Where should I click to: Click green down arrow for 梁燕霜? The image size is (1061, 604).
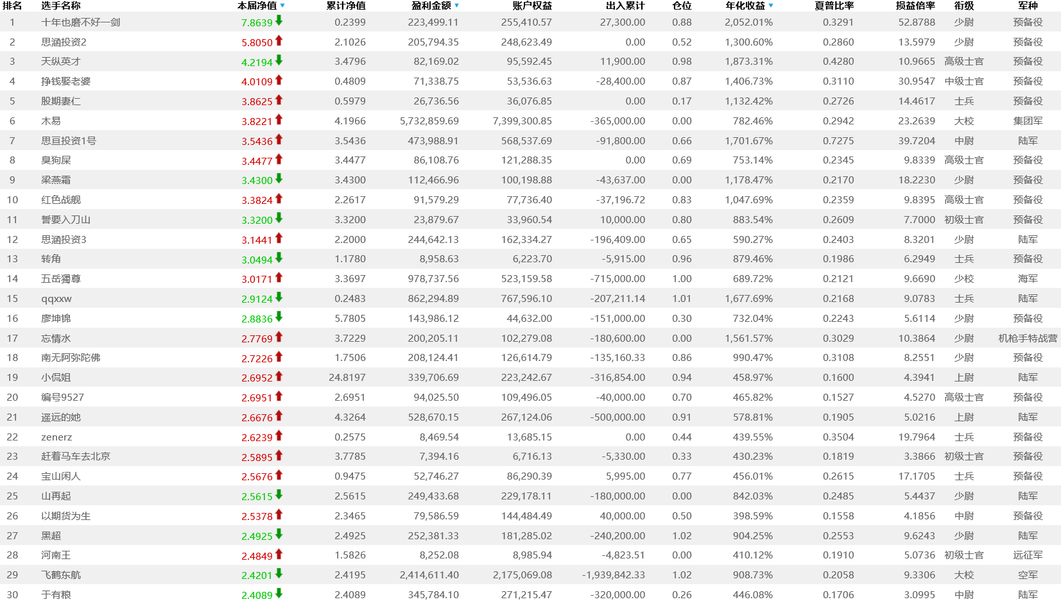[279, 179]
